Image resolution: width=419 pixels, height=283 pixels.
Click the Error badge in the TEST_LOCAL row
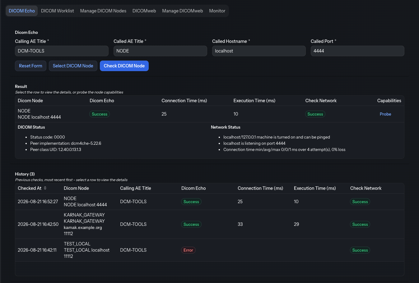(188, 250)
